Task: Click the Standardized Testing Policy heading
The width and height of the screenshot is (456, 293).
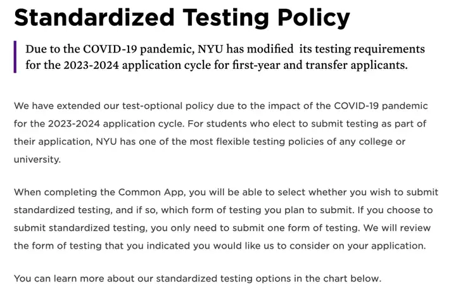Action: click(182, 18)
